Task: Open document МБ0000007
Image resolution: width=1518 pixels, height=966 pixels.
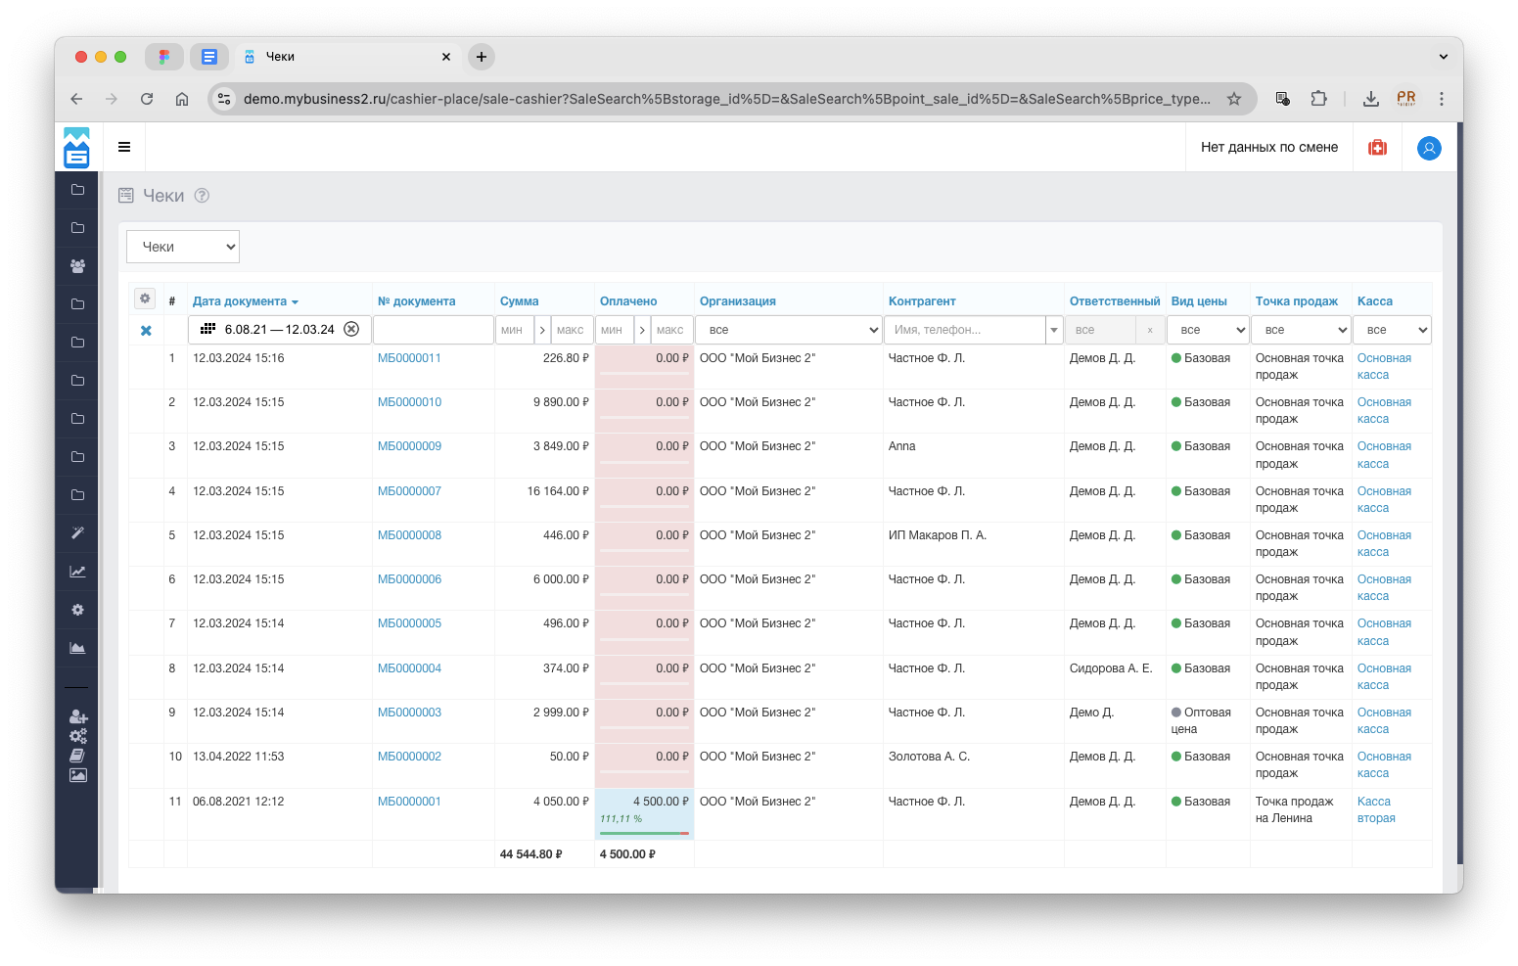Action: tap(409, 491)
